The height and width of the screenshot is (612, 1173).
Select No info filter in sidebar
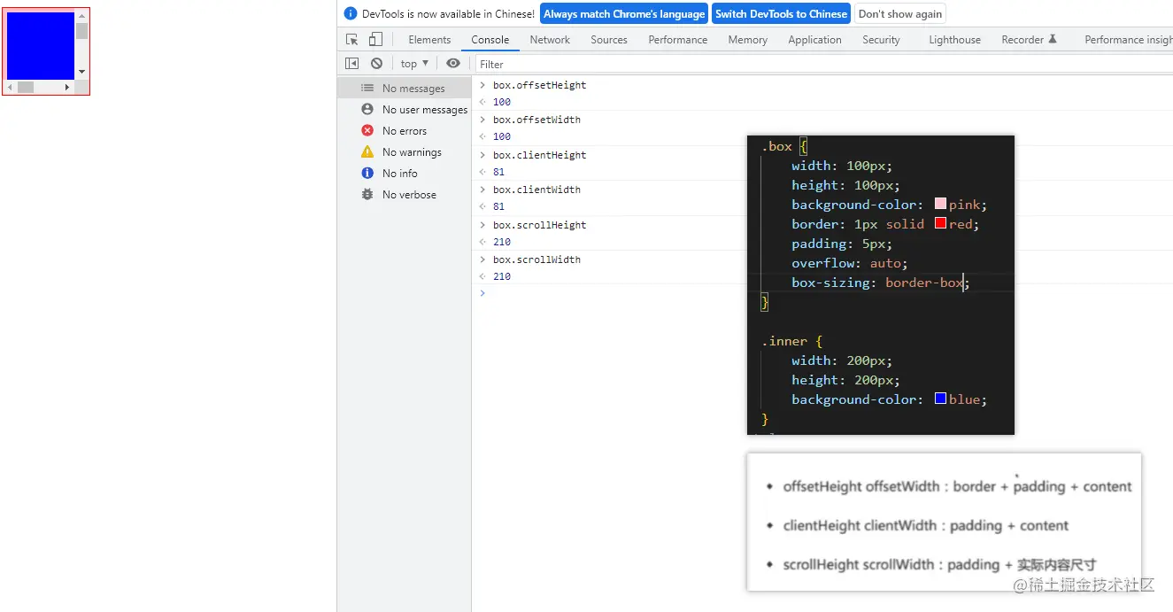tap(405, 174)
